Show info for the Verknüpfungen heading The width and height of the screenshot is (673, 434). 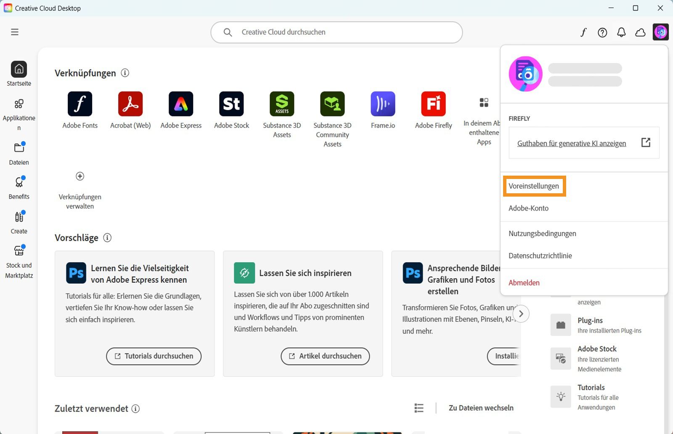tap(125, 73)
